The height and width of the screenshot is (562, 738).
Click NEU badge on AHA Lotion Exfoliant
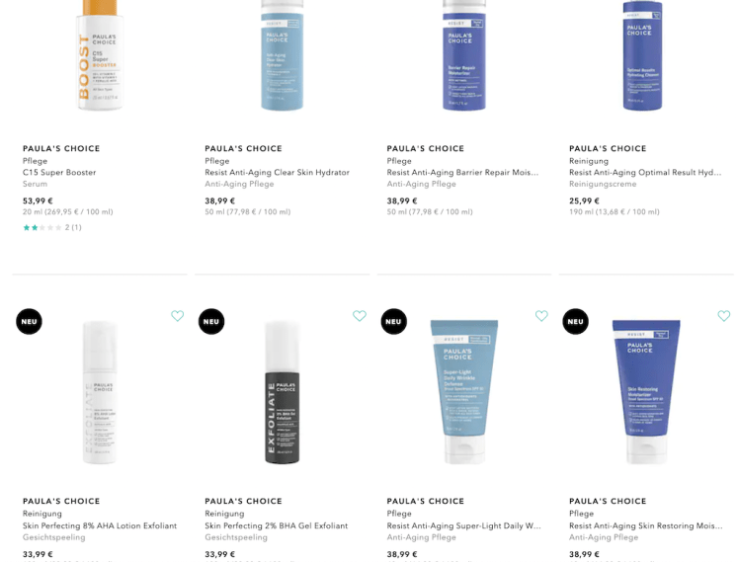tap(30, 321)
